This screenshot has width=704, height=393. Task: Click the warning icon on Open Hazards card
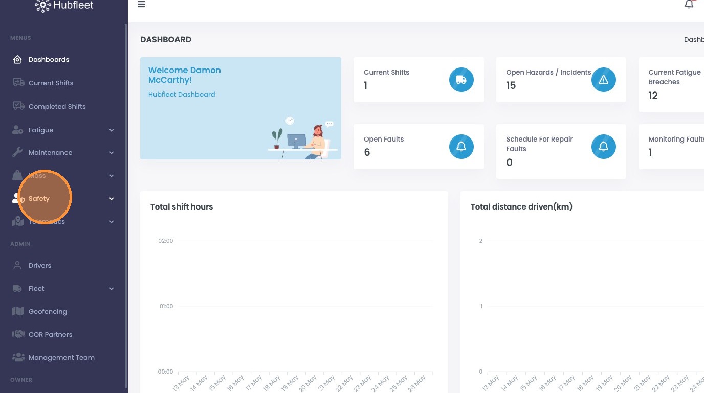[604, 80]
